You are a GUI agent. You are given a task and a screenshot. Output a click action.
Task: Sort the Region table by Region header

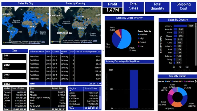(73, 88)
